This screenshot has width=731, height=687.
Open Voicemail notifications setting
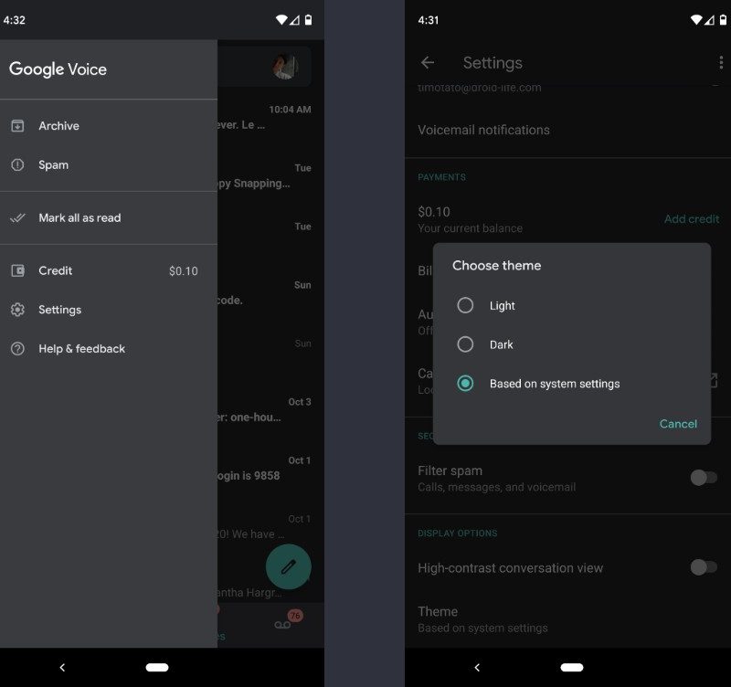pos(567,130)
